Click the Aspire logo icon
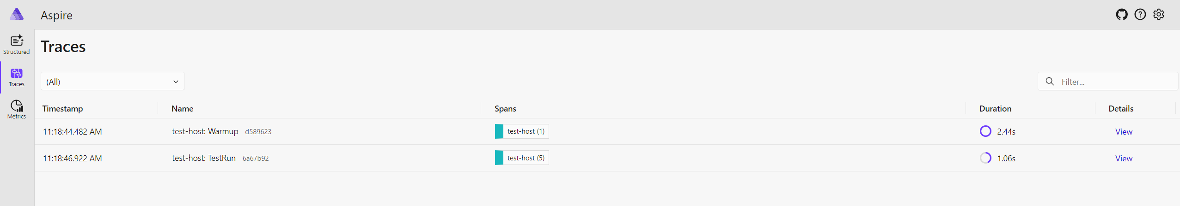This screenshot has height=206, width=1180. click(x=17, y=15)
